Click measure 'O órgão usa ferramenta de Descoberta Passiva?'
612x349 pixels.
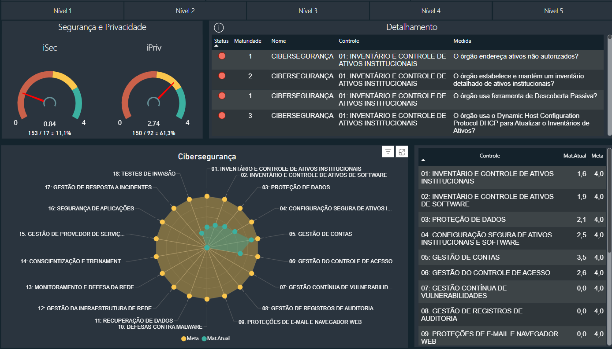(525, 96)
